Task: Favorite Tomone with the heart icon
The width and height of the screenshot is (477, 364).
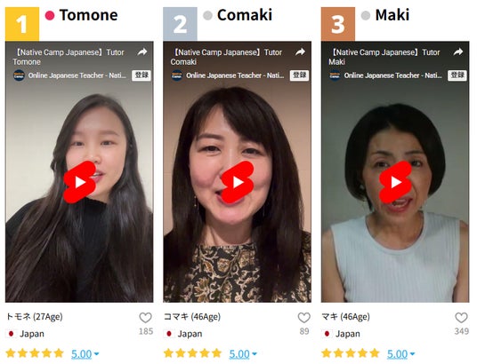Action: pyautogui.click(x=145, y=318)
